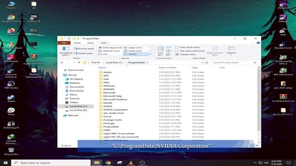The image size is (296, 166).
Task: Open address bar history dropdown
Action: (x=203, y=63)
